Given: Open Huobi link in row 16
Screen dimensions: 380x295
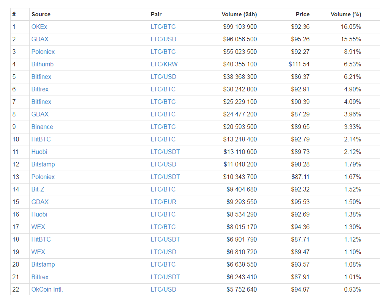Looking at the screenshot, I should 39,214.
